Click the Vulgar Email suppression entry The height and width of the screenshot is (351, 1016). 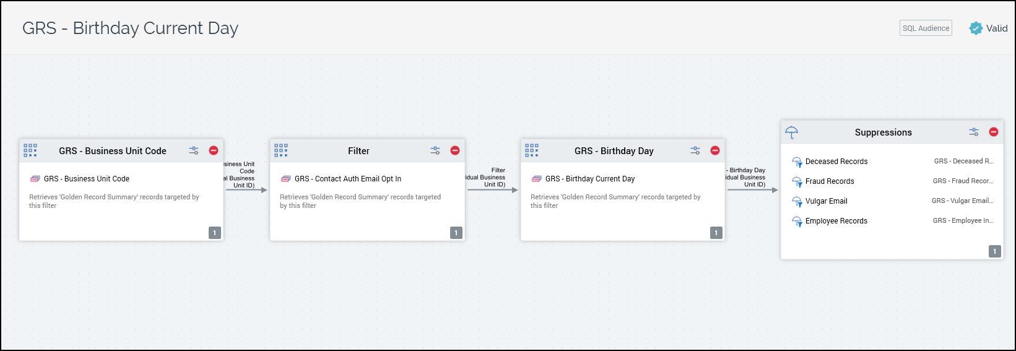pyautogui.click(x=826, y=201)
